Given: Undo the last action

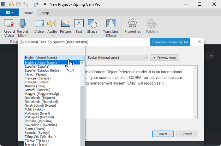Looking at the screenshot, I should click(x=25, y=4).
